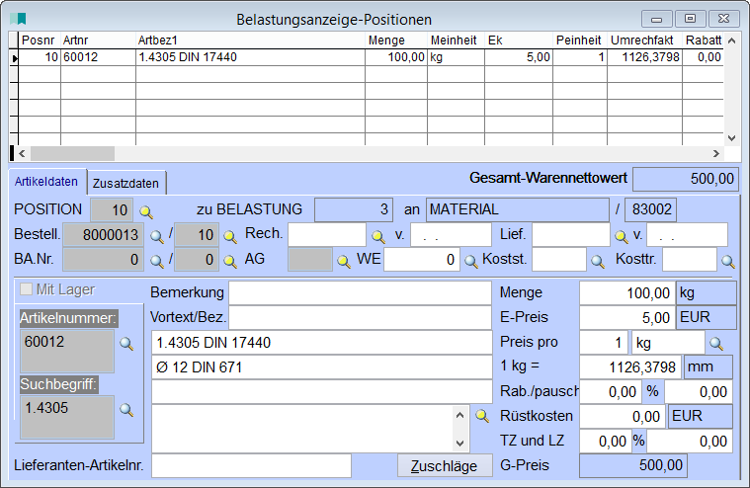Select the row with article 60012

click(198, 58)
